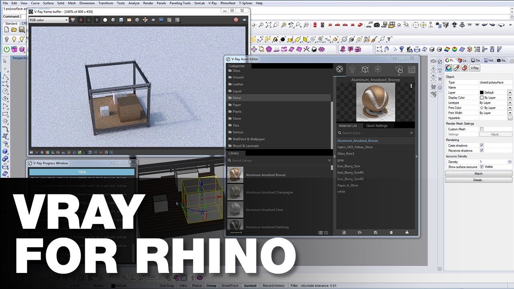Click the Save file icon in Rhino toolbar

click(22, 29)
